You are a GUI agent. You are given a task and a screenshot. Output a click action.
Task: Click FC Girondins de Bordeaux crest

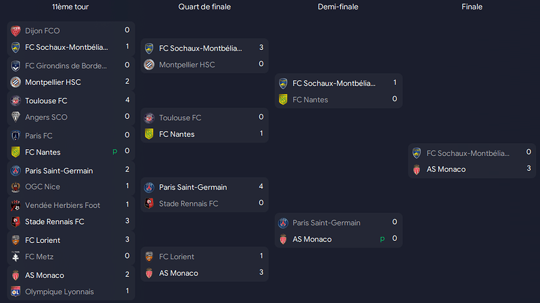tap(16, 65)
